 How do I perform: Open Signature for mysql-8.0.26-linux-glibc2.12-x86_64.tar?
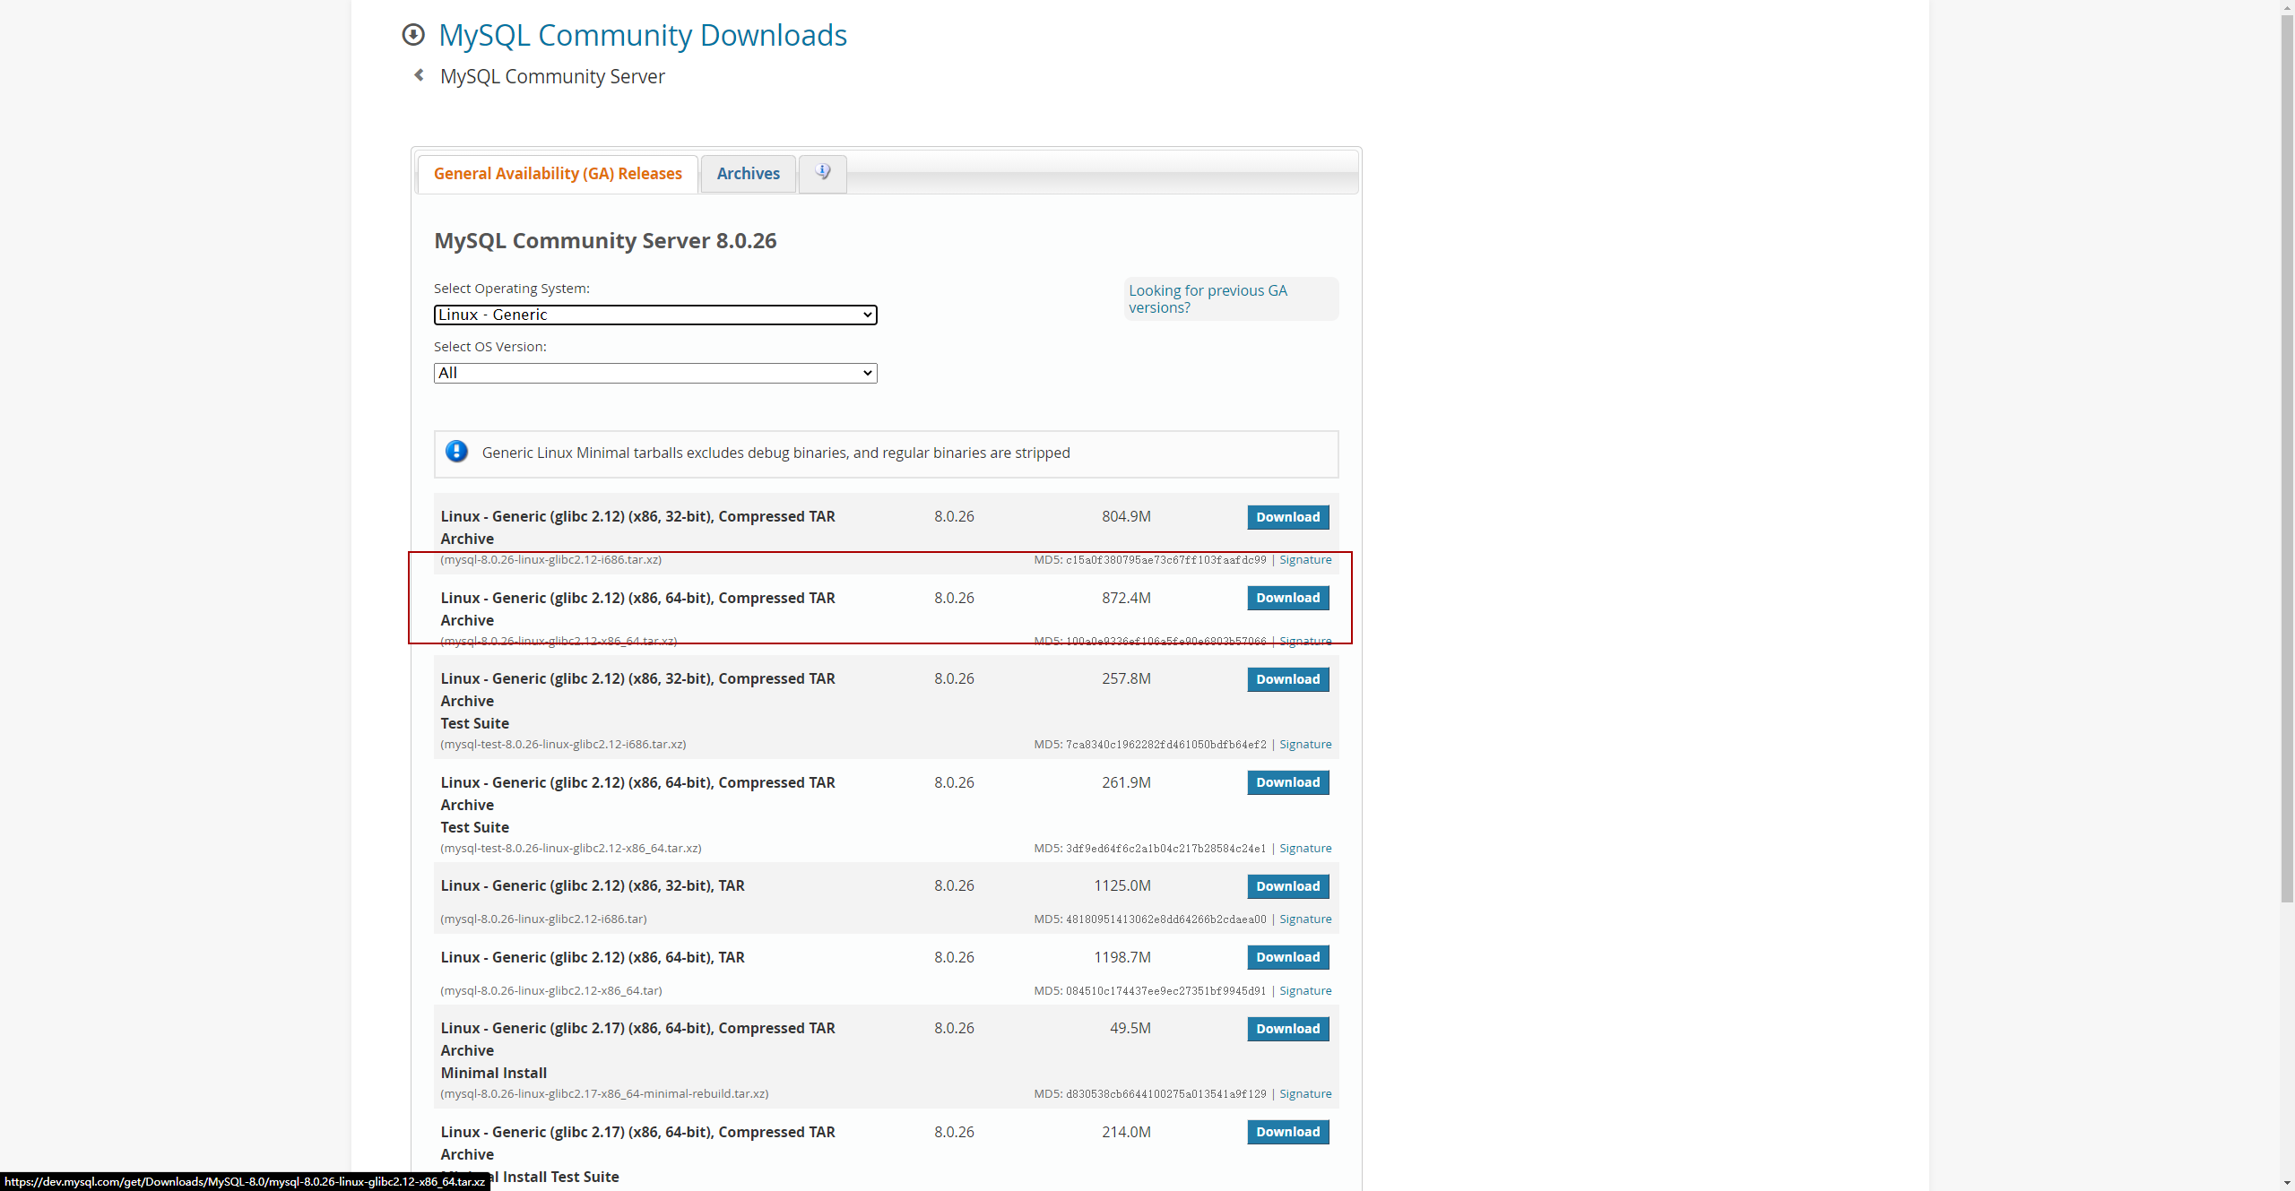point(1305,990)
